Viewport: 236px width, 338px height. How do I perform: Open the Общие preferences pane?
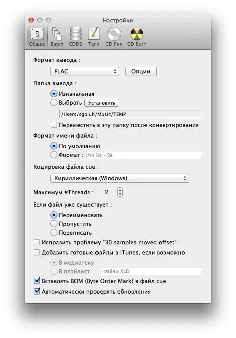pos(37,37)
